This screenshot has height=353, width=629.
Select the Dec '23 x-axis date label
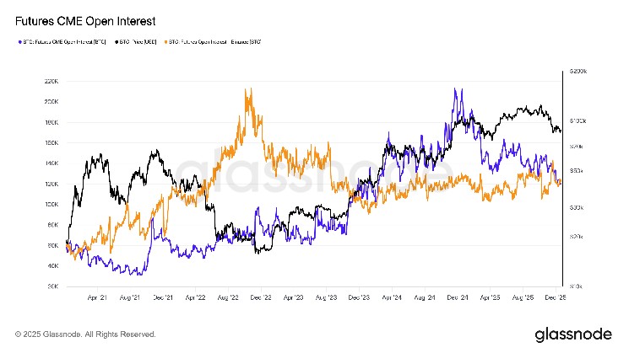click(x=359, y=297)
